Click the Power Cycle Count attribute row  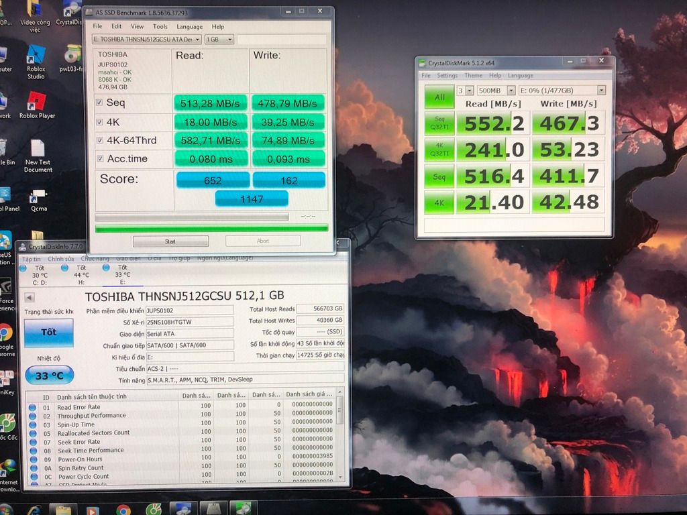(180, 477)
